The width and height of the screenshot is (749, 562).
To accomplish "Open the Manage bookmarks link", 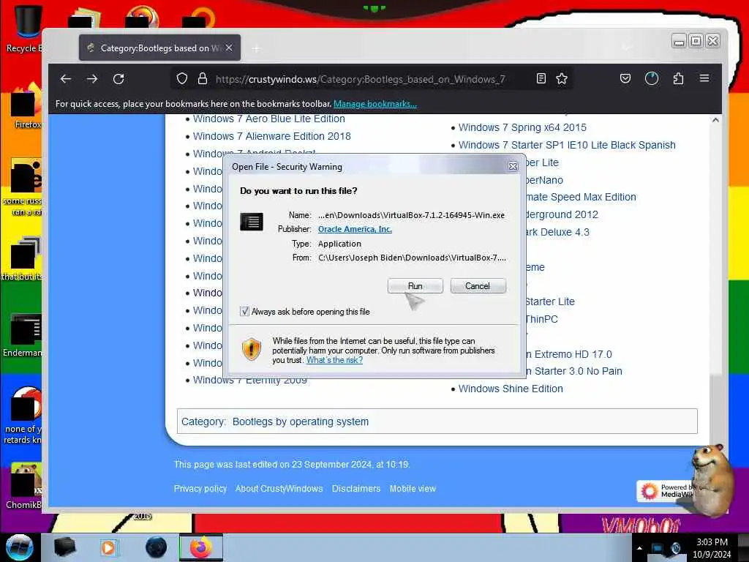I will (375, 104).
